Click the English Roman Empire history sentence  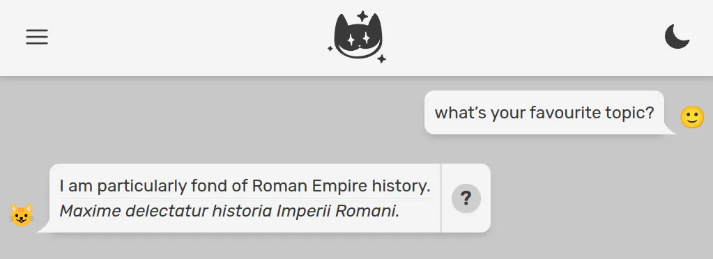(x=245, y=185)
